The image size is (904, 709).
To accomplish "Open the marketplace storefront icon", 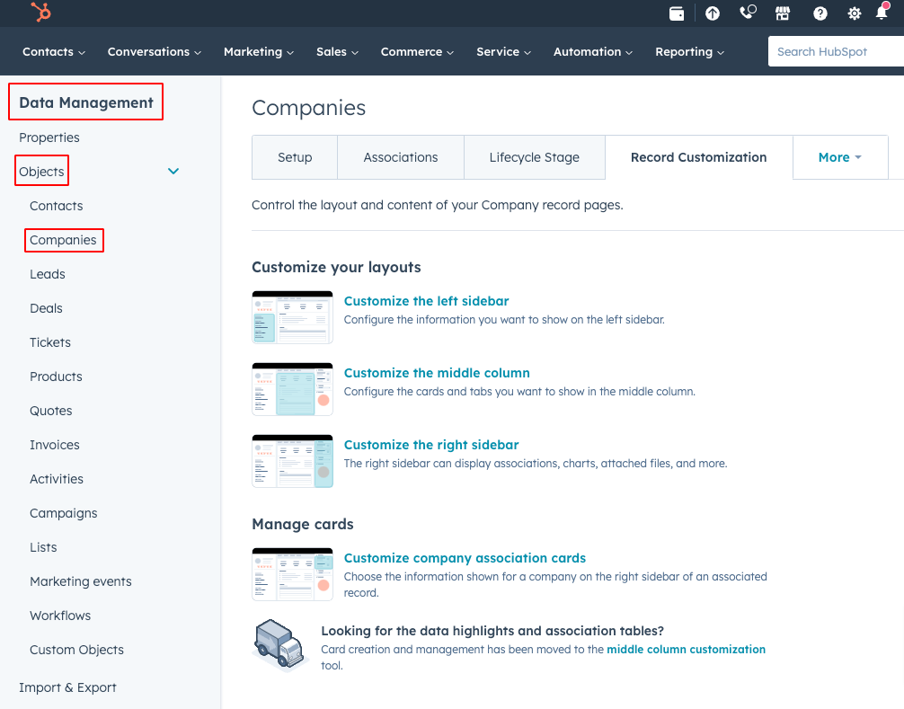I will click(x=783, y=13).
